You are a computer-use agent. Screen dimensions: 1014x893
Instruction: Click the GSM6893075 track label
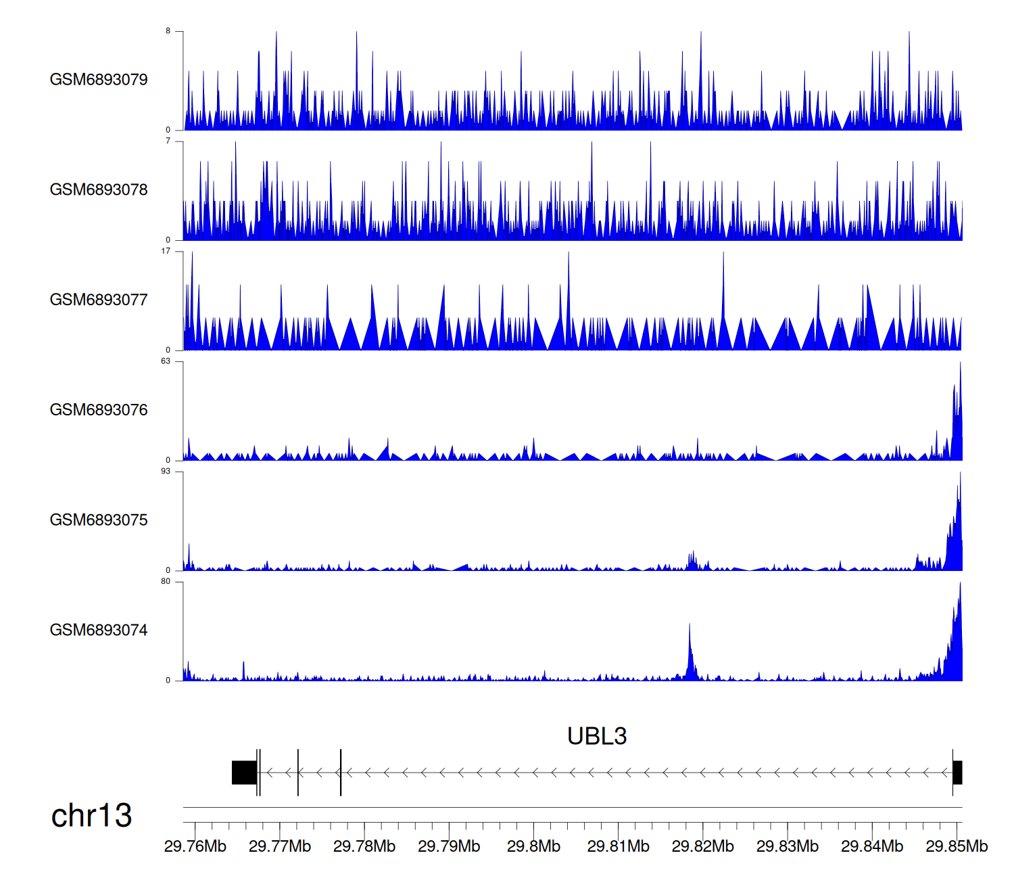tap(99, 520)
